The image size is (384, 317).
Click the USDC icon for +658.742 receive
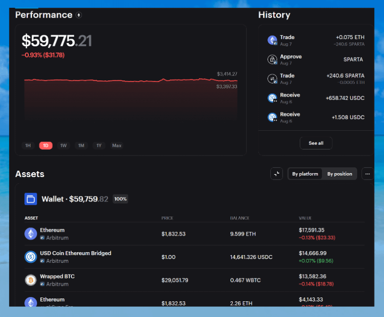(272, 98)
